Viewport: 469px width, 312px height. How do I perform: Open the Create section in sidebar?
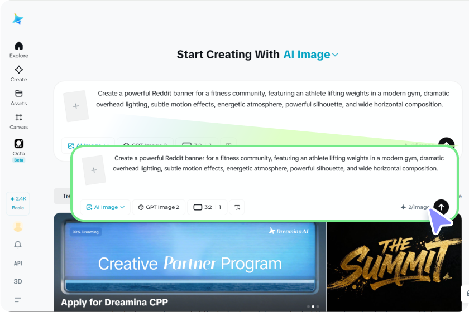point(18,74)
